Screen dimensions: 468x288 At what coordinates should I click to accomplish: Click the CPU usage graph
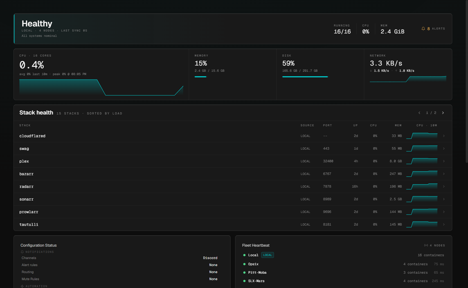(x=101, y=87)
